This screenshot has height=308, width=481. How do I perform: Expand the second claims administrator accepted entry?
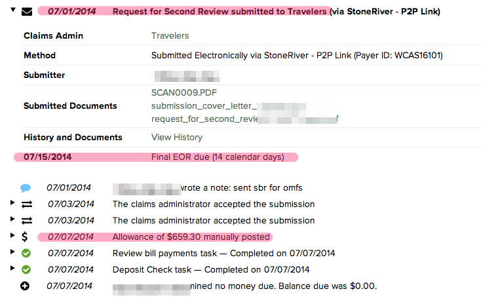[12, 219]
